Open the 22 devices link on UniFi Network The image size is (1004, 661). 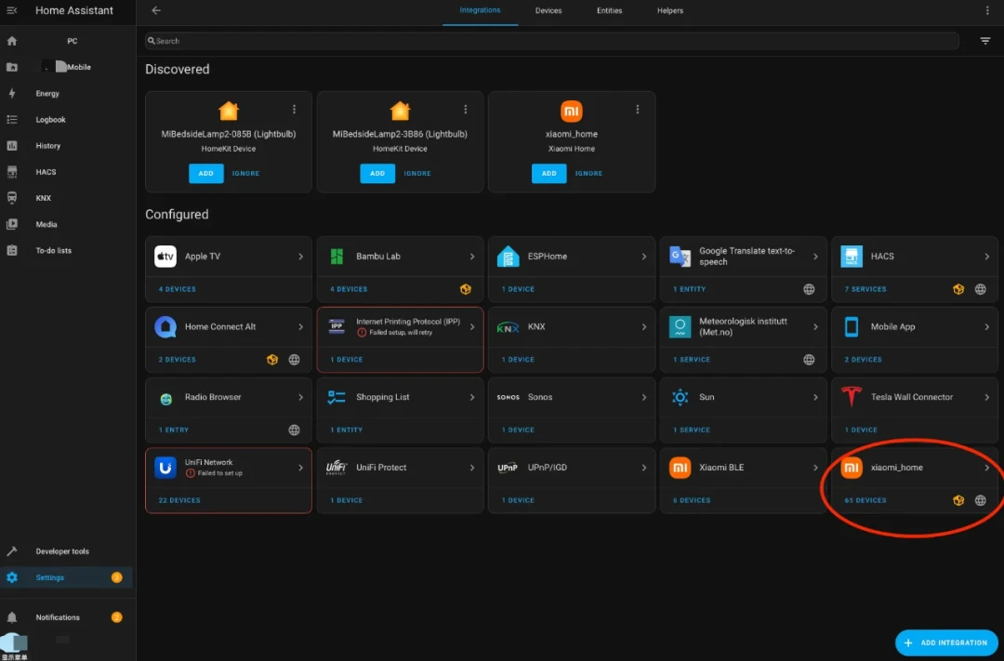(179, 500)
